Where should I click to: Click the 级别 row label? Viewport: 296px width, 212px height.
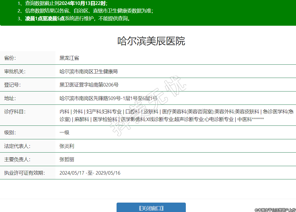click(x=10, y=132)
